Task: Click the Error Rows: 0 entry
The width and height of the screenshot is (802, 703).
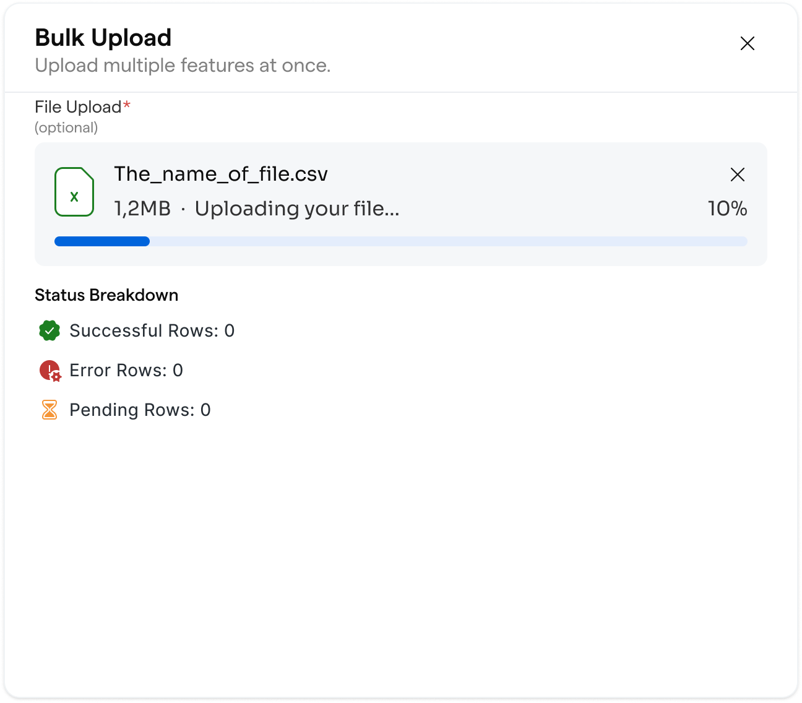Action: [x=126, y=370]
